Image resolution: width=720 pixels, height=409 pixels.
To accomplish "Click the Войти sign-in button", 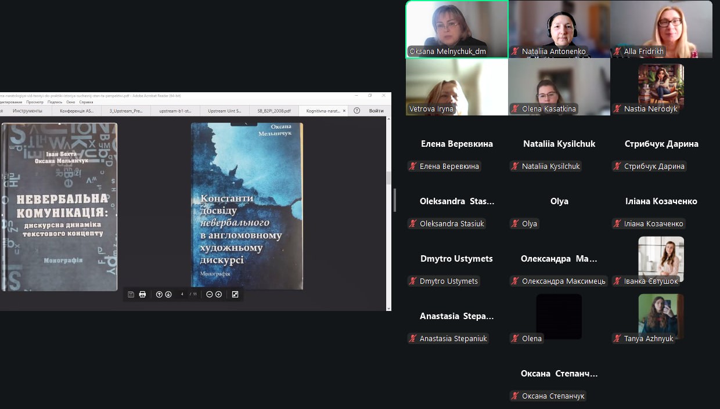I will click(376, 110).
